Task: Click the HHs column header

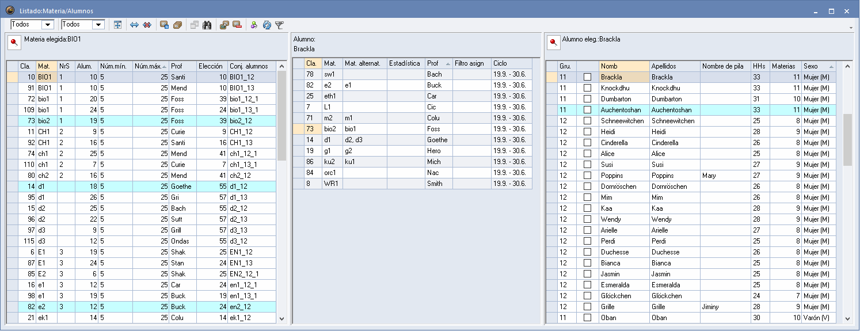Action: point(760,66)
